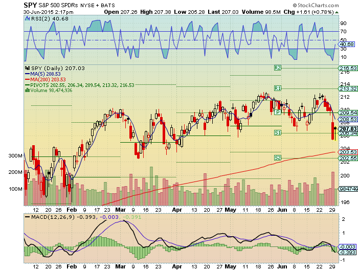Click the green up-triangle beside Chg value
Viewport: 358px width, 271px height.
tap(337, 12)
